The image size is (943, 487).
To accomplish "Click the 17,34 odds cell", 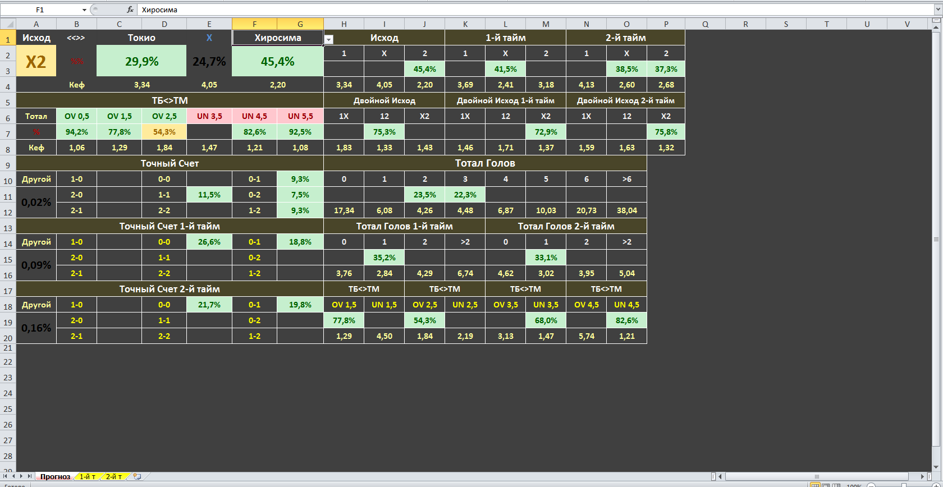I will click(x=344, y=210).
